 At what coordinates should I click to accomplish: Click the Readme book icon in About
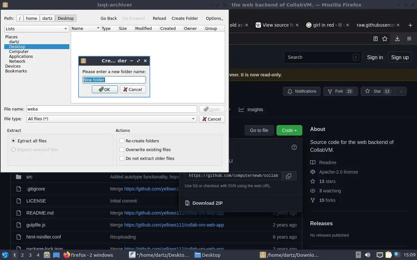(x=313, y=162)
